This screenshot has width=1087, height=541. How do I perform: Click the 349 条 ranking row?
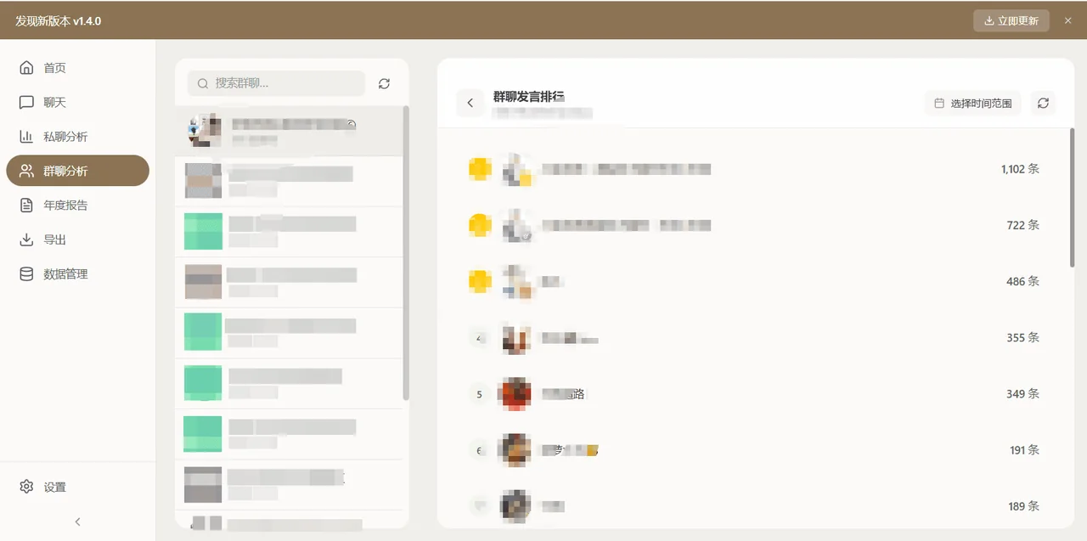[754, 394]
